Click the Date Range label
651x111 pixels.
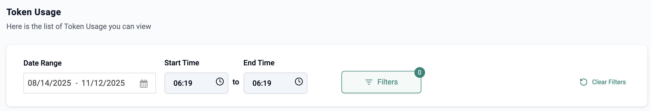(x=43, y=63)
